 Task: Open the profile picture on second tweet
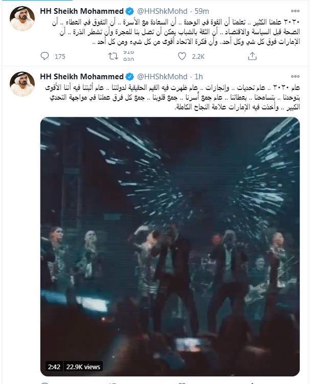pos(22,84)
